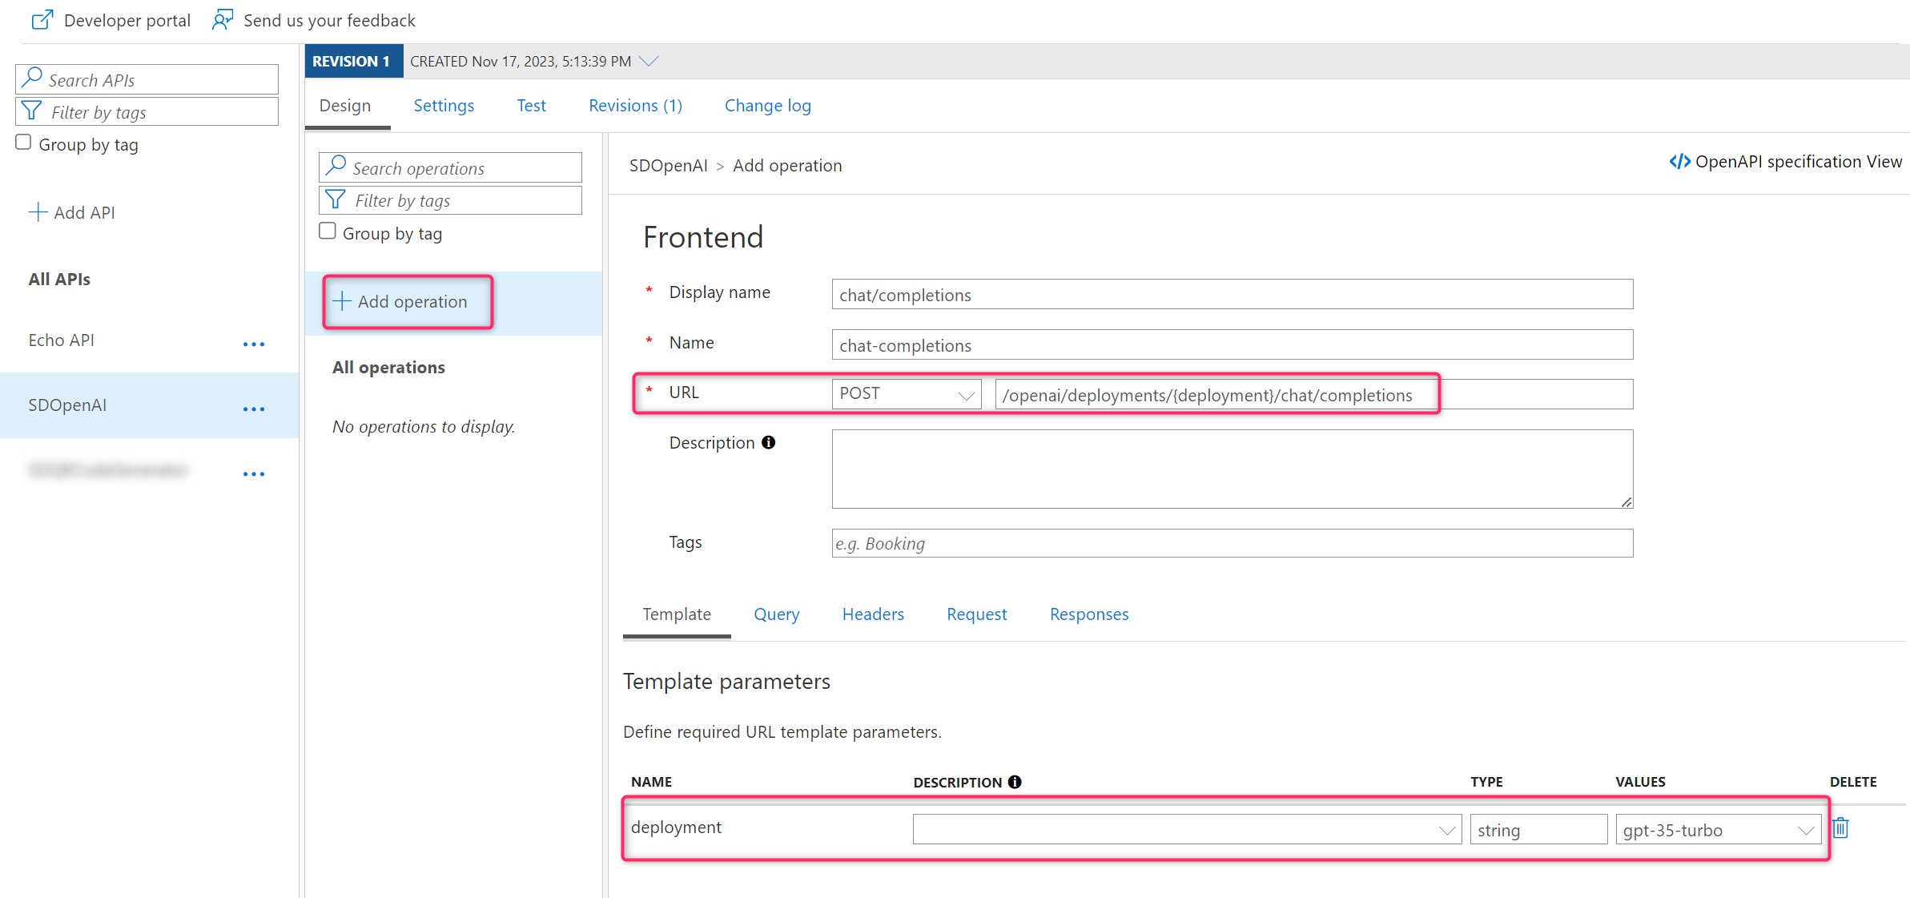
Task: Expand the revision created date chevron
Action: click(649, 61)
